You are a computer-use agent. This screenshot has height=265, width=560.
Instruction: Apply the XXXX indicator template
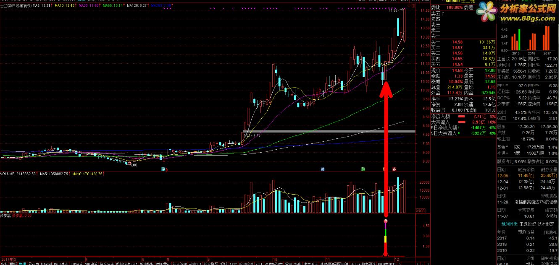[x=233, y=263]
